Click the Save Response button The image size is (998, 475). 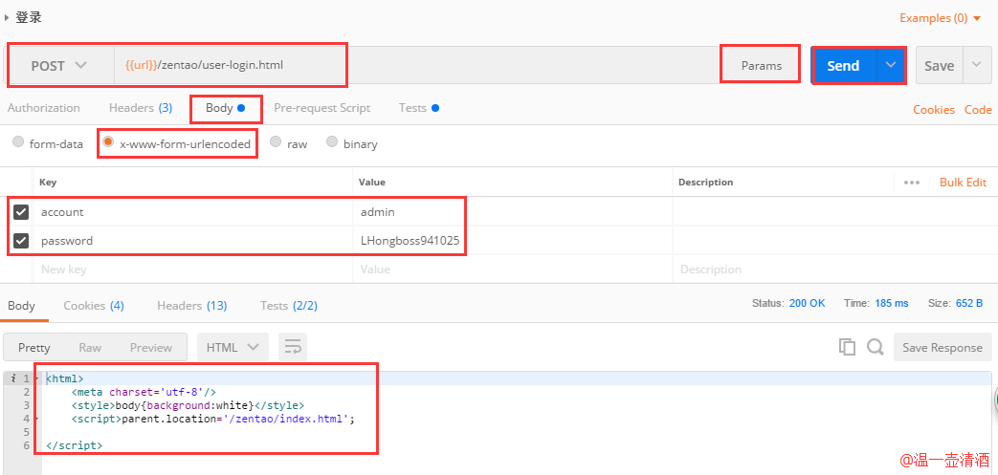(x=943, y=347)
